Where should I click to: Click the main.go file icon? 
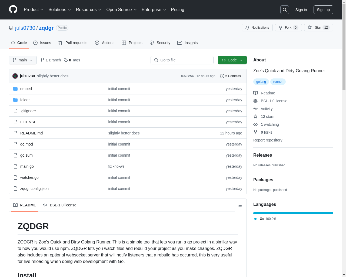click(15, 166)
